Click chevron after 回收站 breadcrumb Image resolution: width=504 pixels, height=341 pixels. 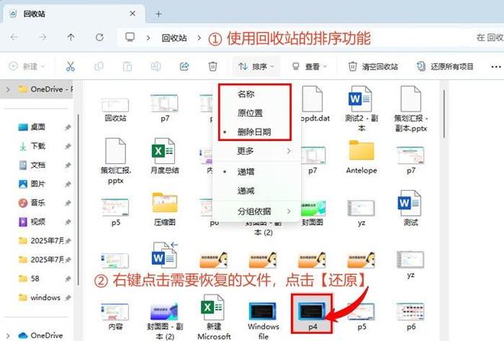pos(199,38)
